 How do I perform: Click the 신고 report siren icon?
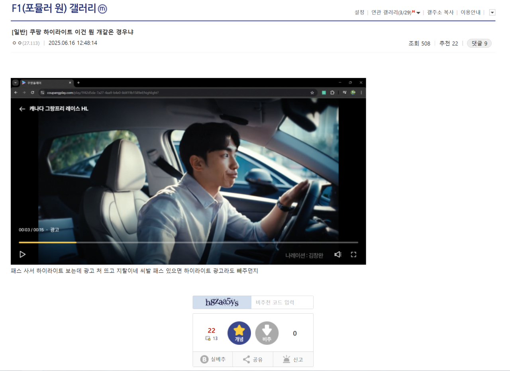click(x=293, y=359)
